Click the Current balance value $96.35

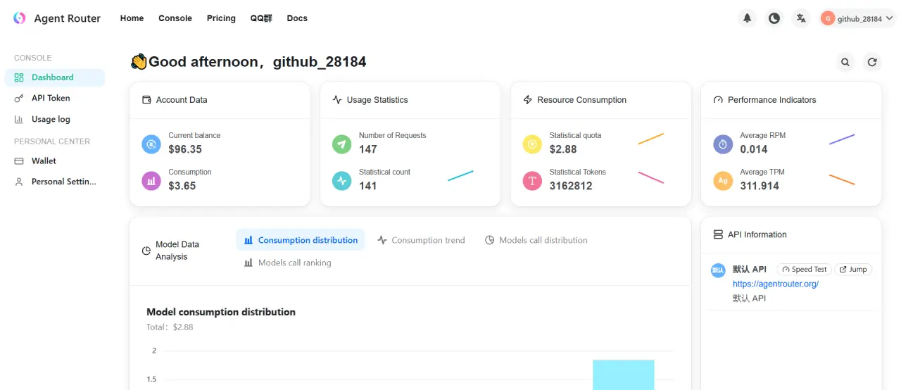pos(185,149)
